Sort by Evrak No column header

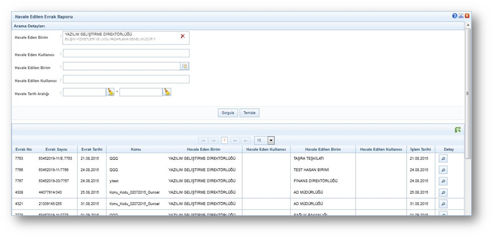click(23, 149)
